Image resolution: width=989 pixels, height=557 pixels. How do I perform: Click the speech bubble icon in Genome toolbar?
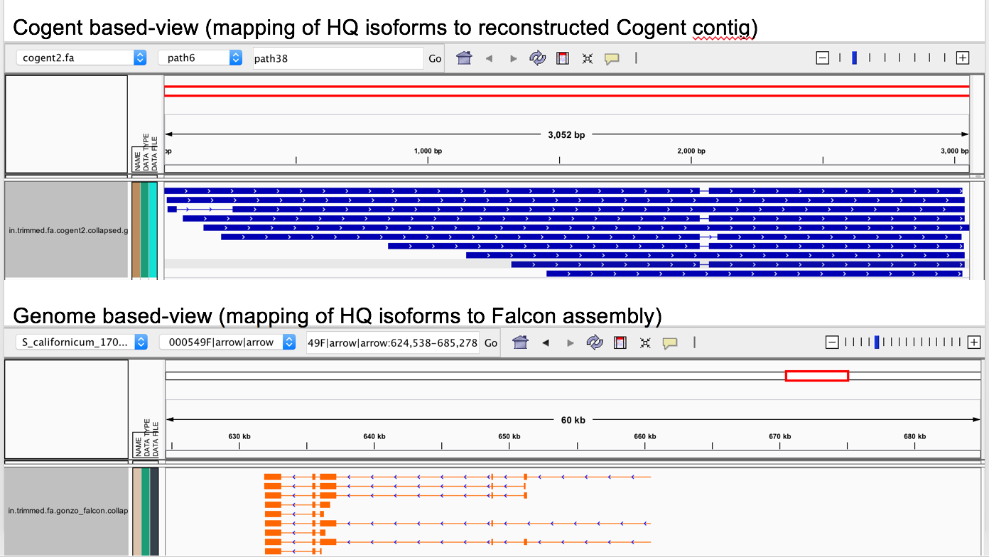[669, 342]
